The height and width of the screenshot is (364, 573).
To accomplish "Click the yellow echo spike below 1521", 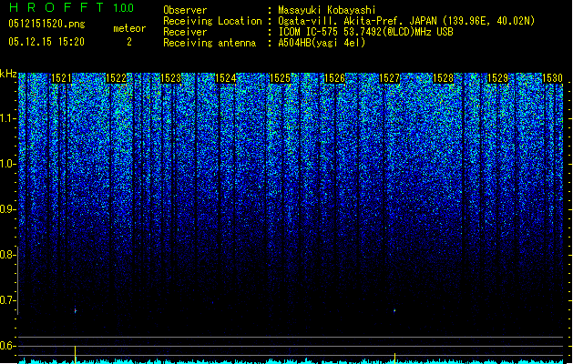I will [x=76, y=355].
